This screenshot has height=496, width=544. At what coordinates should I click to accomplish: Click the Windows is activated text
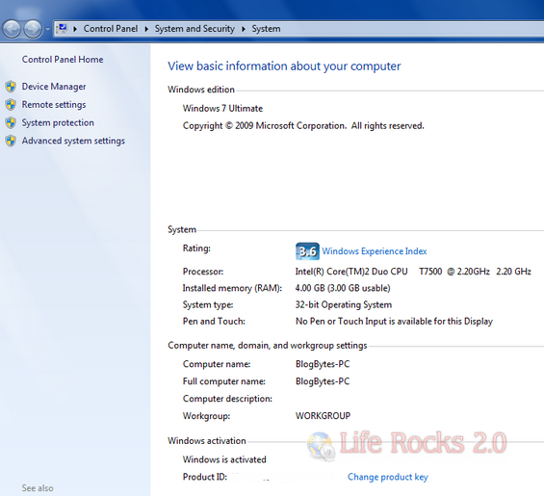click(x=224, y=459)
